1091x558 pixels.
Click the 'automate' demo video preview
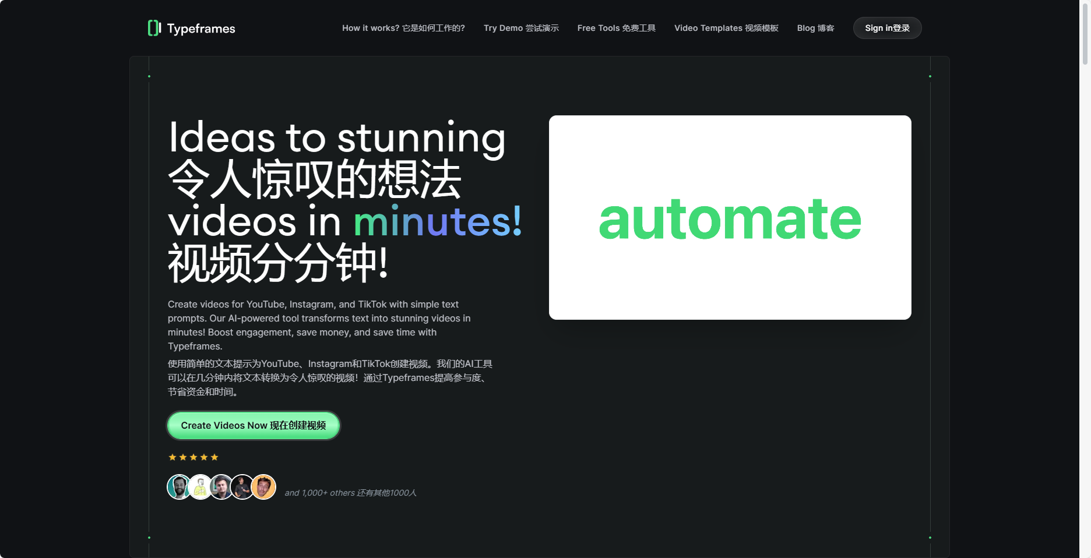730,217
